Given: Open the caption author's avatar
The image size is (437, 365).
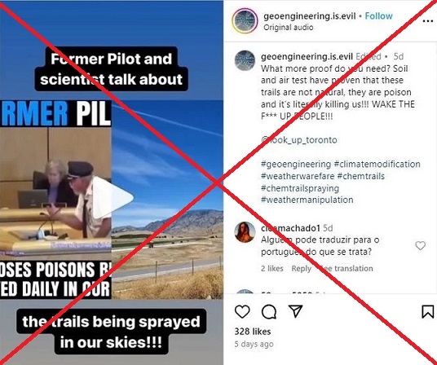Looking at the screenshot, I should click(245, 60).
